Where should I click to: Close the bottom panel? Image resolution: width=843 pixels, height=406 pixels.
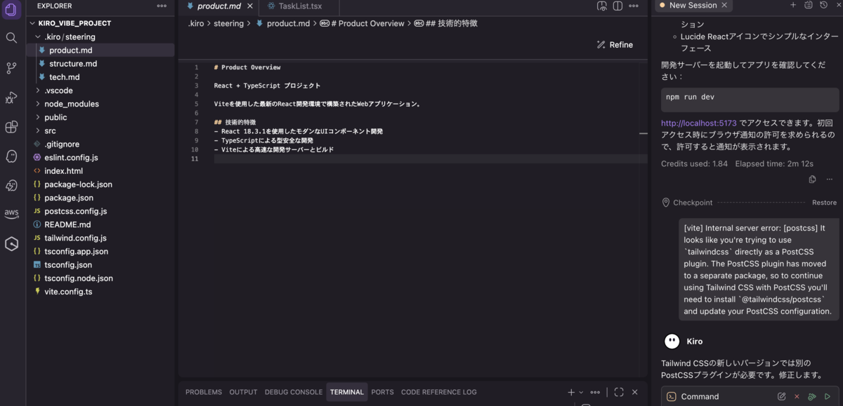tap(635, 392)
